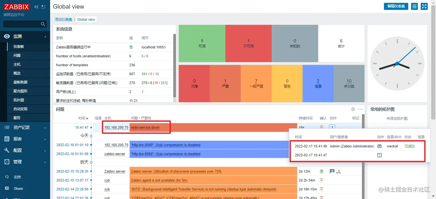Click the 已送达 status in popup
The height and width of the screenshot is (199, 436).
point(410,146)
